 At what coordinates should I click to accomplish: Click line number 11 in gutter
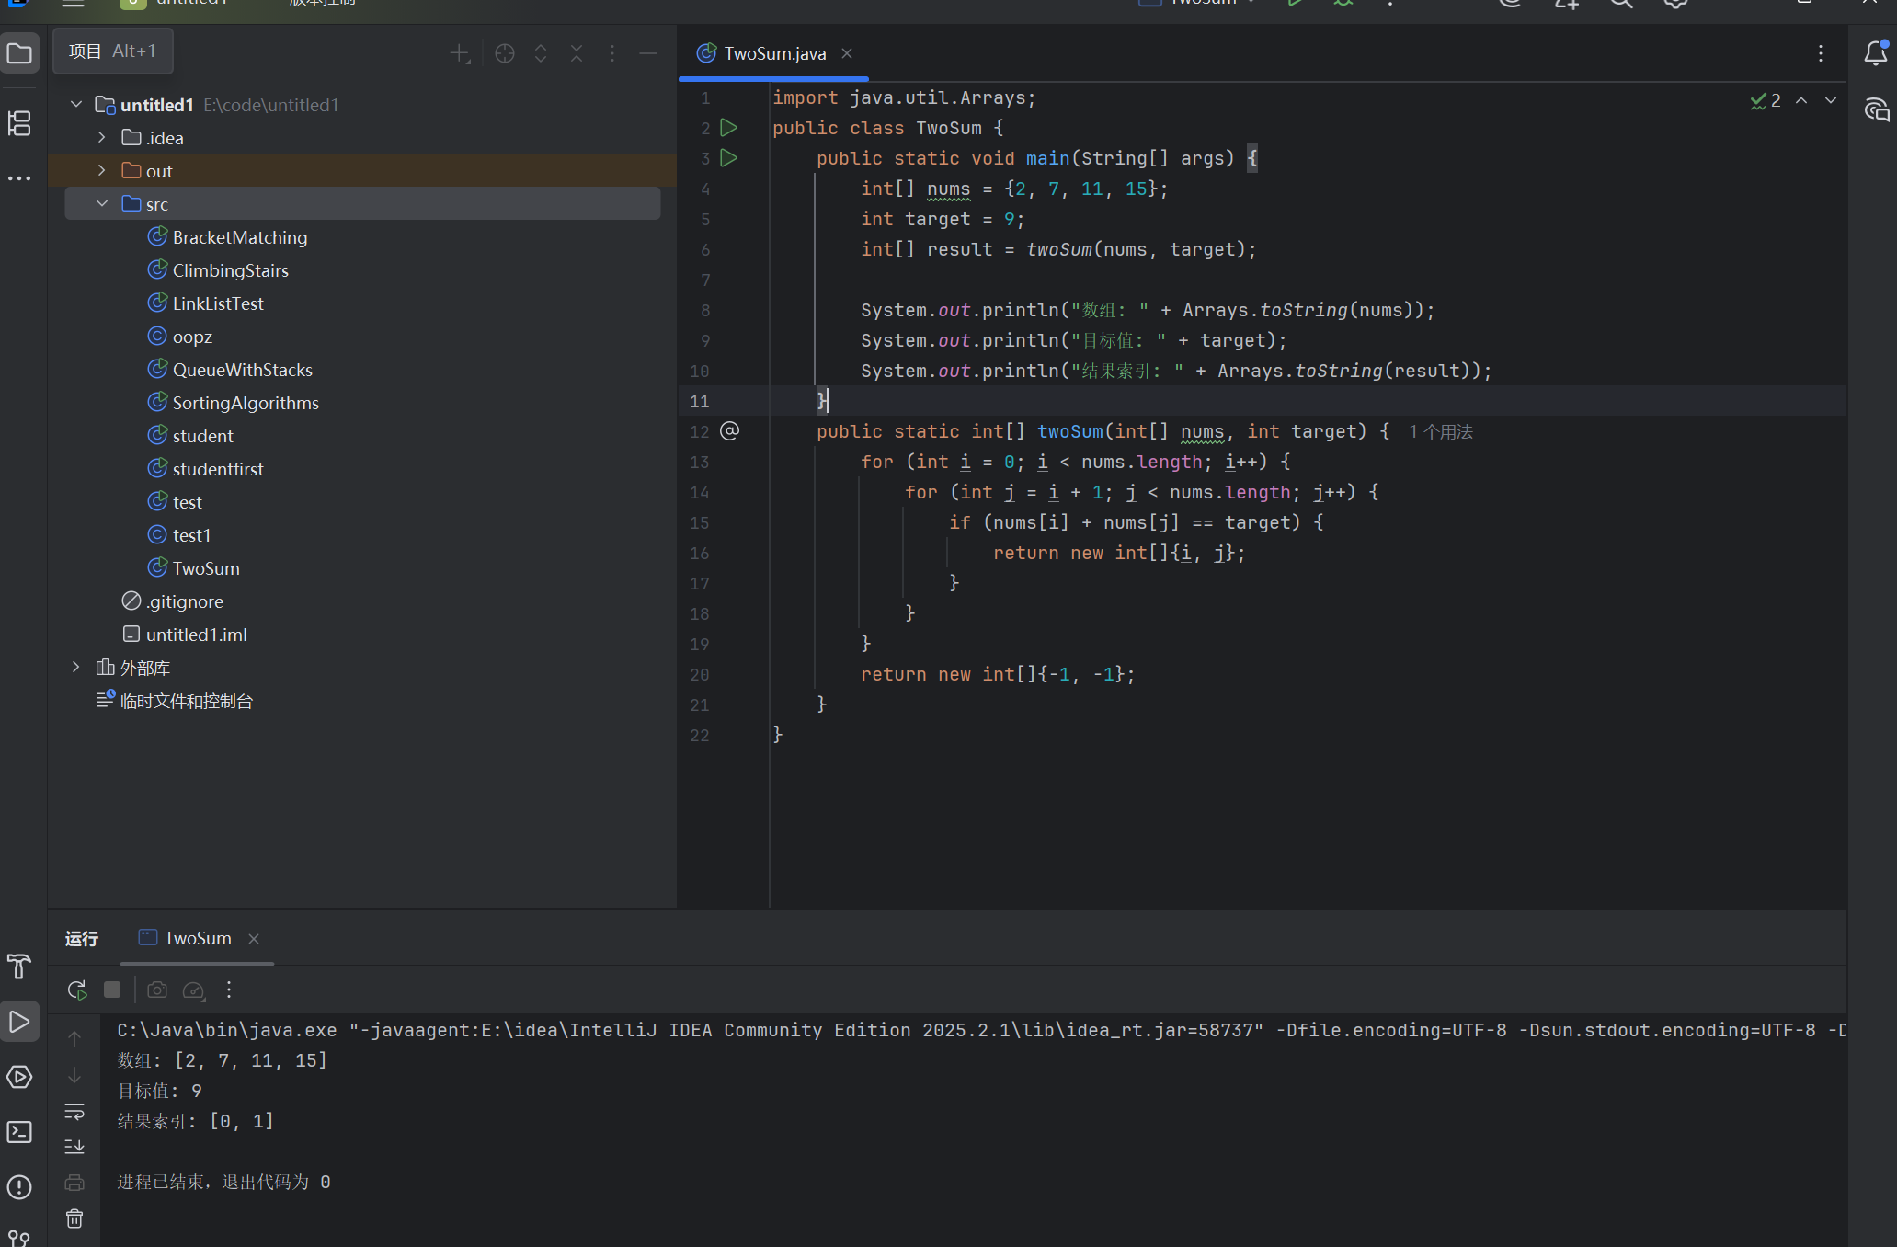[x=700, y=401]
